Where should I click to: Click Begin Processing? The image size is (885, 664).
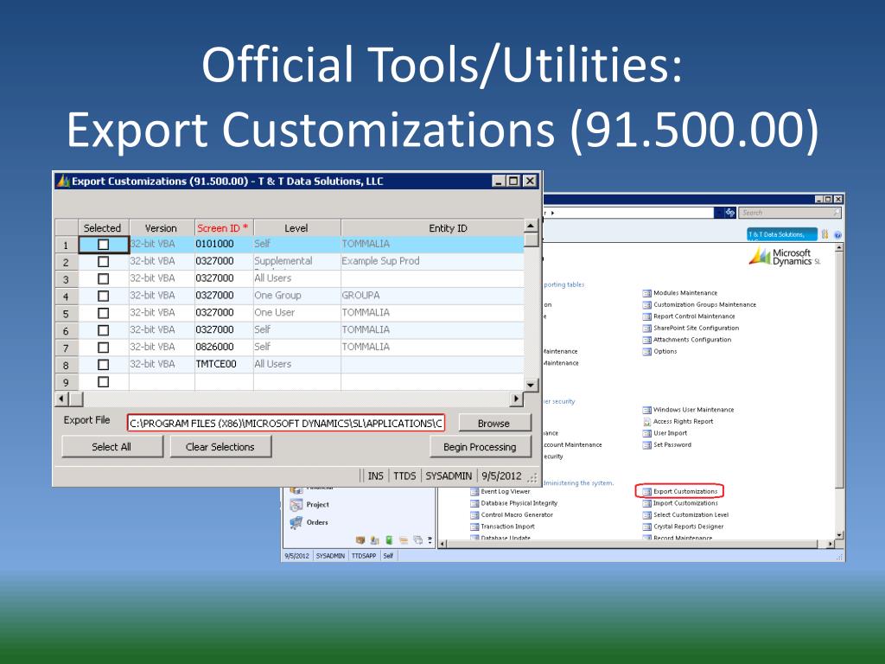pos(480,447)
